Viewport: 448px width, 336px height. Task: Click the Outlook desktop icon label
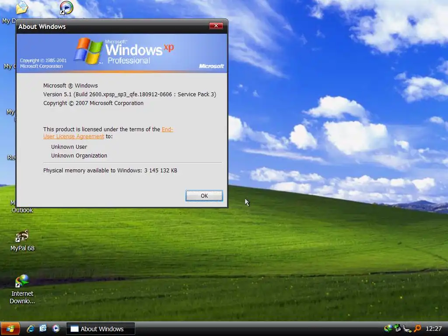pos(22,210)
